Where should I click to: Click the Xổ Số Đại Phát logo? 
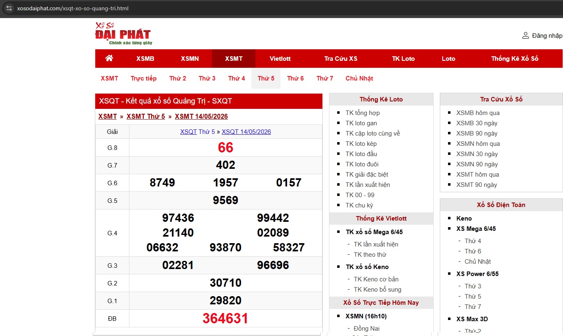123,34
